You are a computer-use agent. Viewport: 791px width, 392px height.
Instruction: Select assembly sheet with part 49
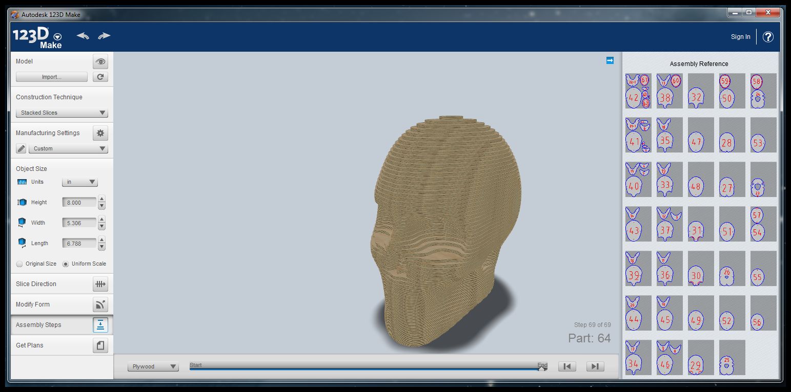point(701,313)
